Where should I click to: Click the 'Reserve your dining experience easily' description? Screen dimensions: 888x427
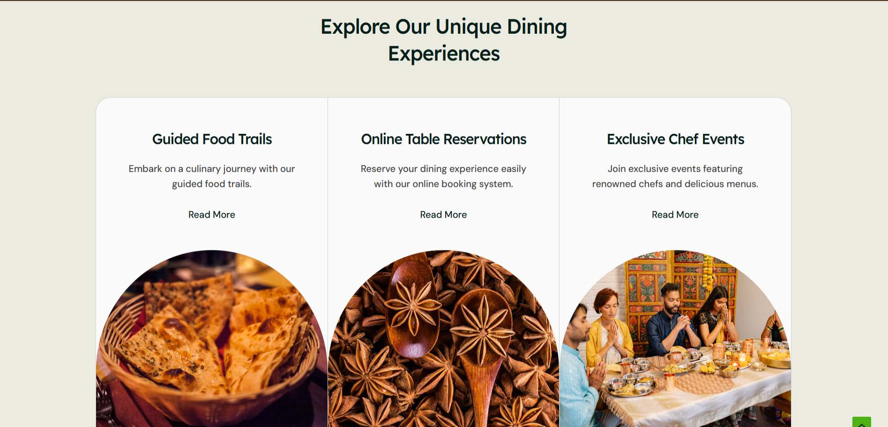pyautogui.click(x=443, y=176)
